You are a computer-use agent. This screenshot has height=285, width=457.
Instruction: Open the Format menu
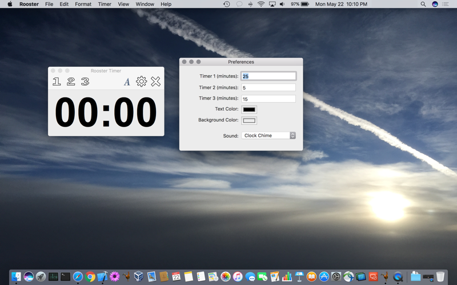[83, 4]
